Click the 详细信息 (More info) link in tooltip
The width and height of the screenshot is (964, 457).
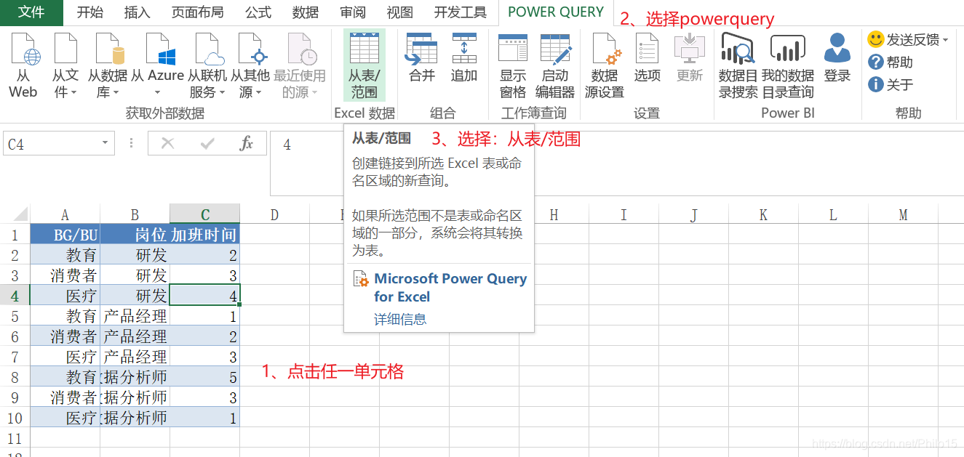pyautogui.click(x=400, y=319)
